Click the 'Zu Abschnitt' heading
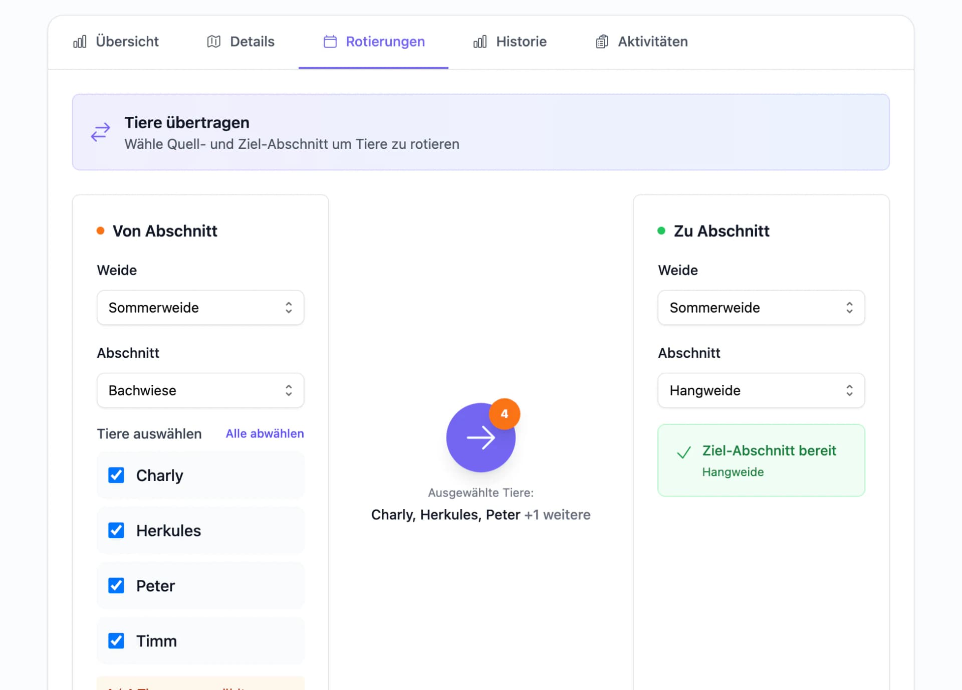 (722, 231)
